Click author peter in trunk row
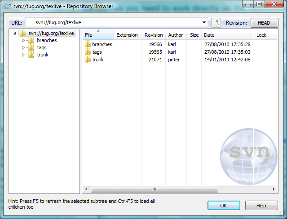Screen dimensions: 287x219 point(174,60)
